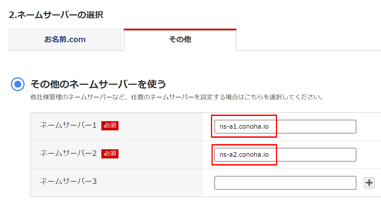Switch to the お名前.com tab
The image size is (381, 208).
click(x=65, y=40)
